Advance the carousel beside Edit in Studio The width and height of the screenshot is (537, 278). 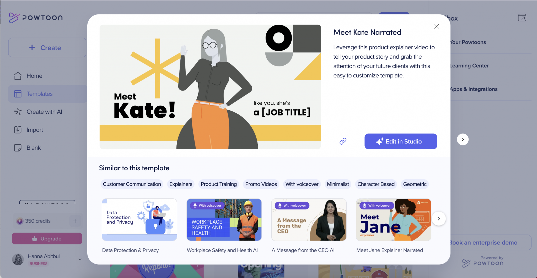(463, 139)
